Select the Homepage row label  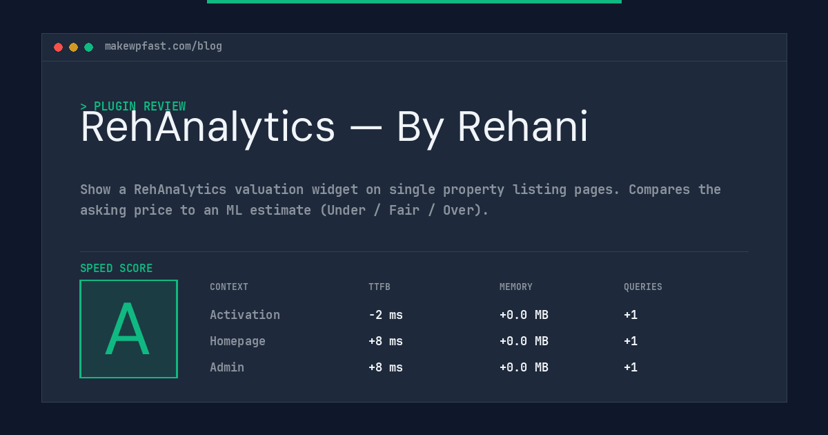[x=237, y=341]
